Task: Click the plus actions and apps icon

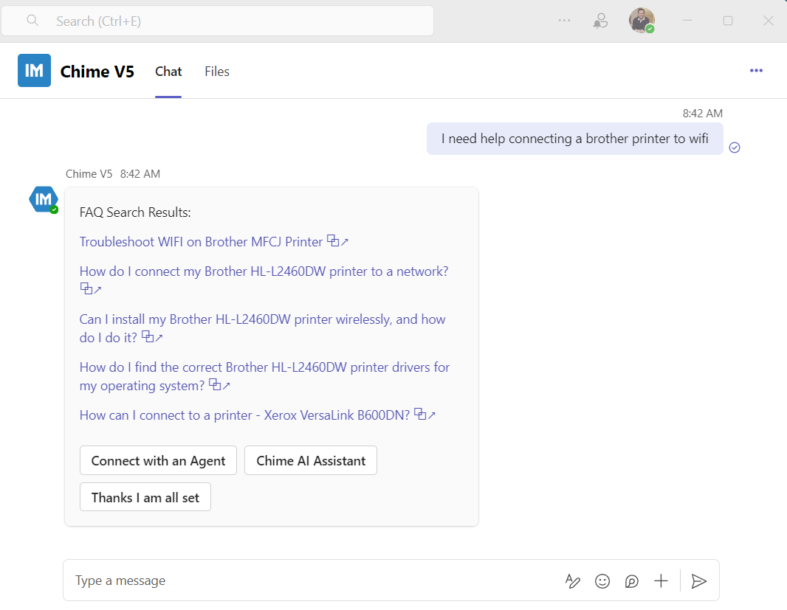Action: (x=661, y=581)
